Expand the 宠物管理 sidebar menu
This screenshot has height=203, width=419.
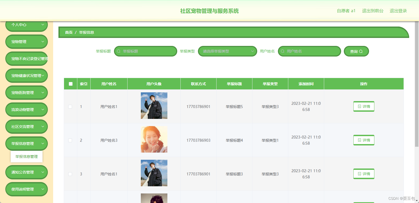(27, 42)
